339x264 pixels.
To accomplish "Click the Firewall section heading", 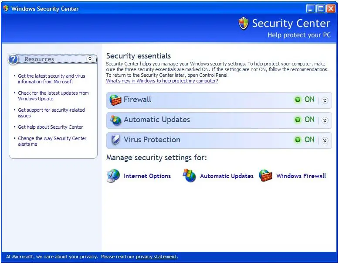I will pos(137,99).
